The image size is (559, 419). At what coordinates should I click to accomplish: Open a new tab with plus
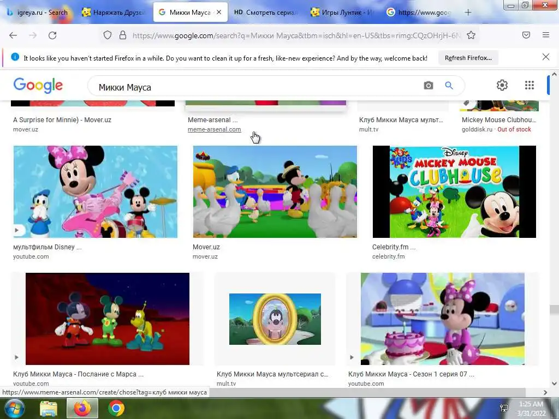point(468,13)
